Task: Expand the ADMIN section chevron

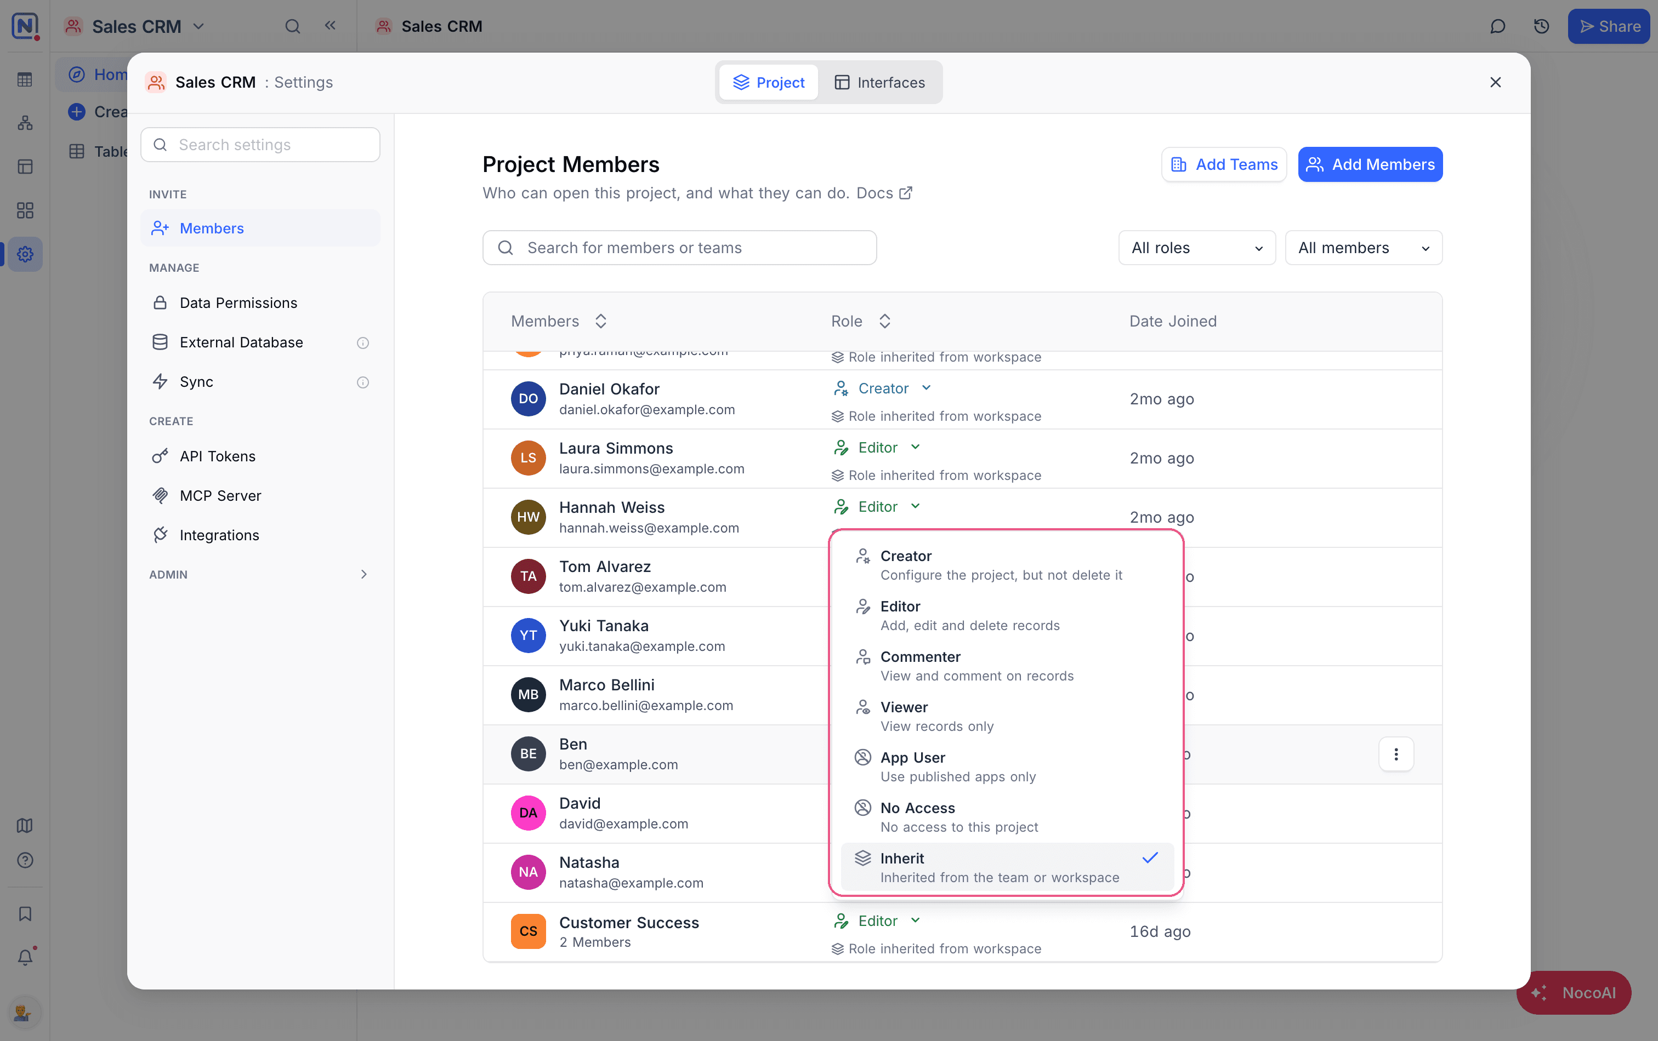Action: [364, 575]
